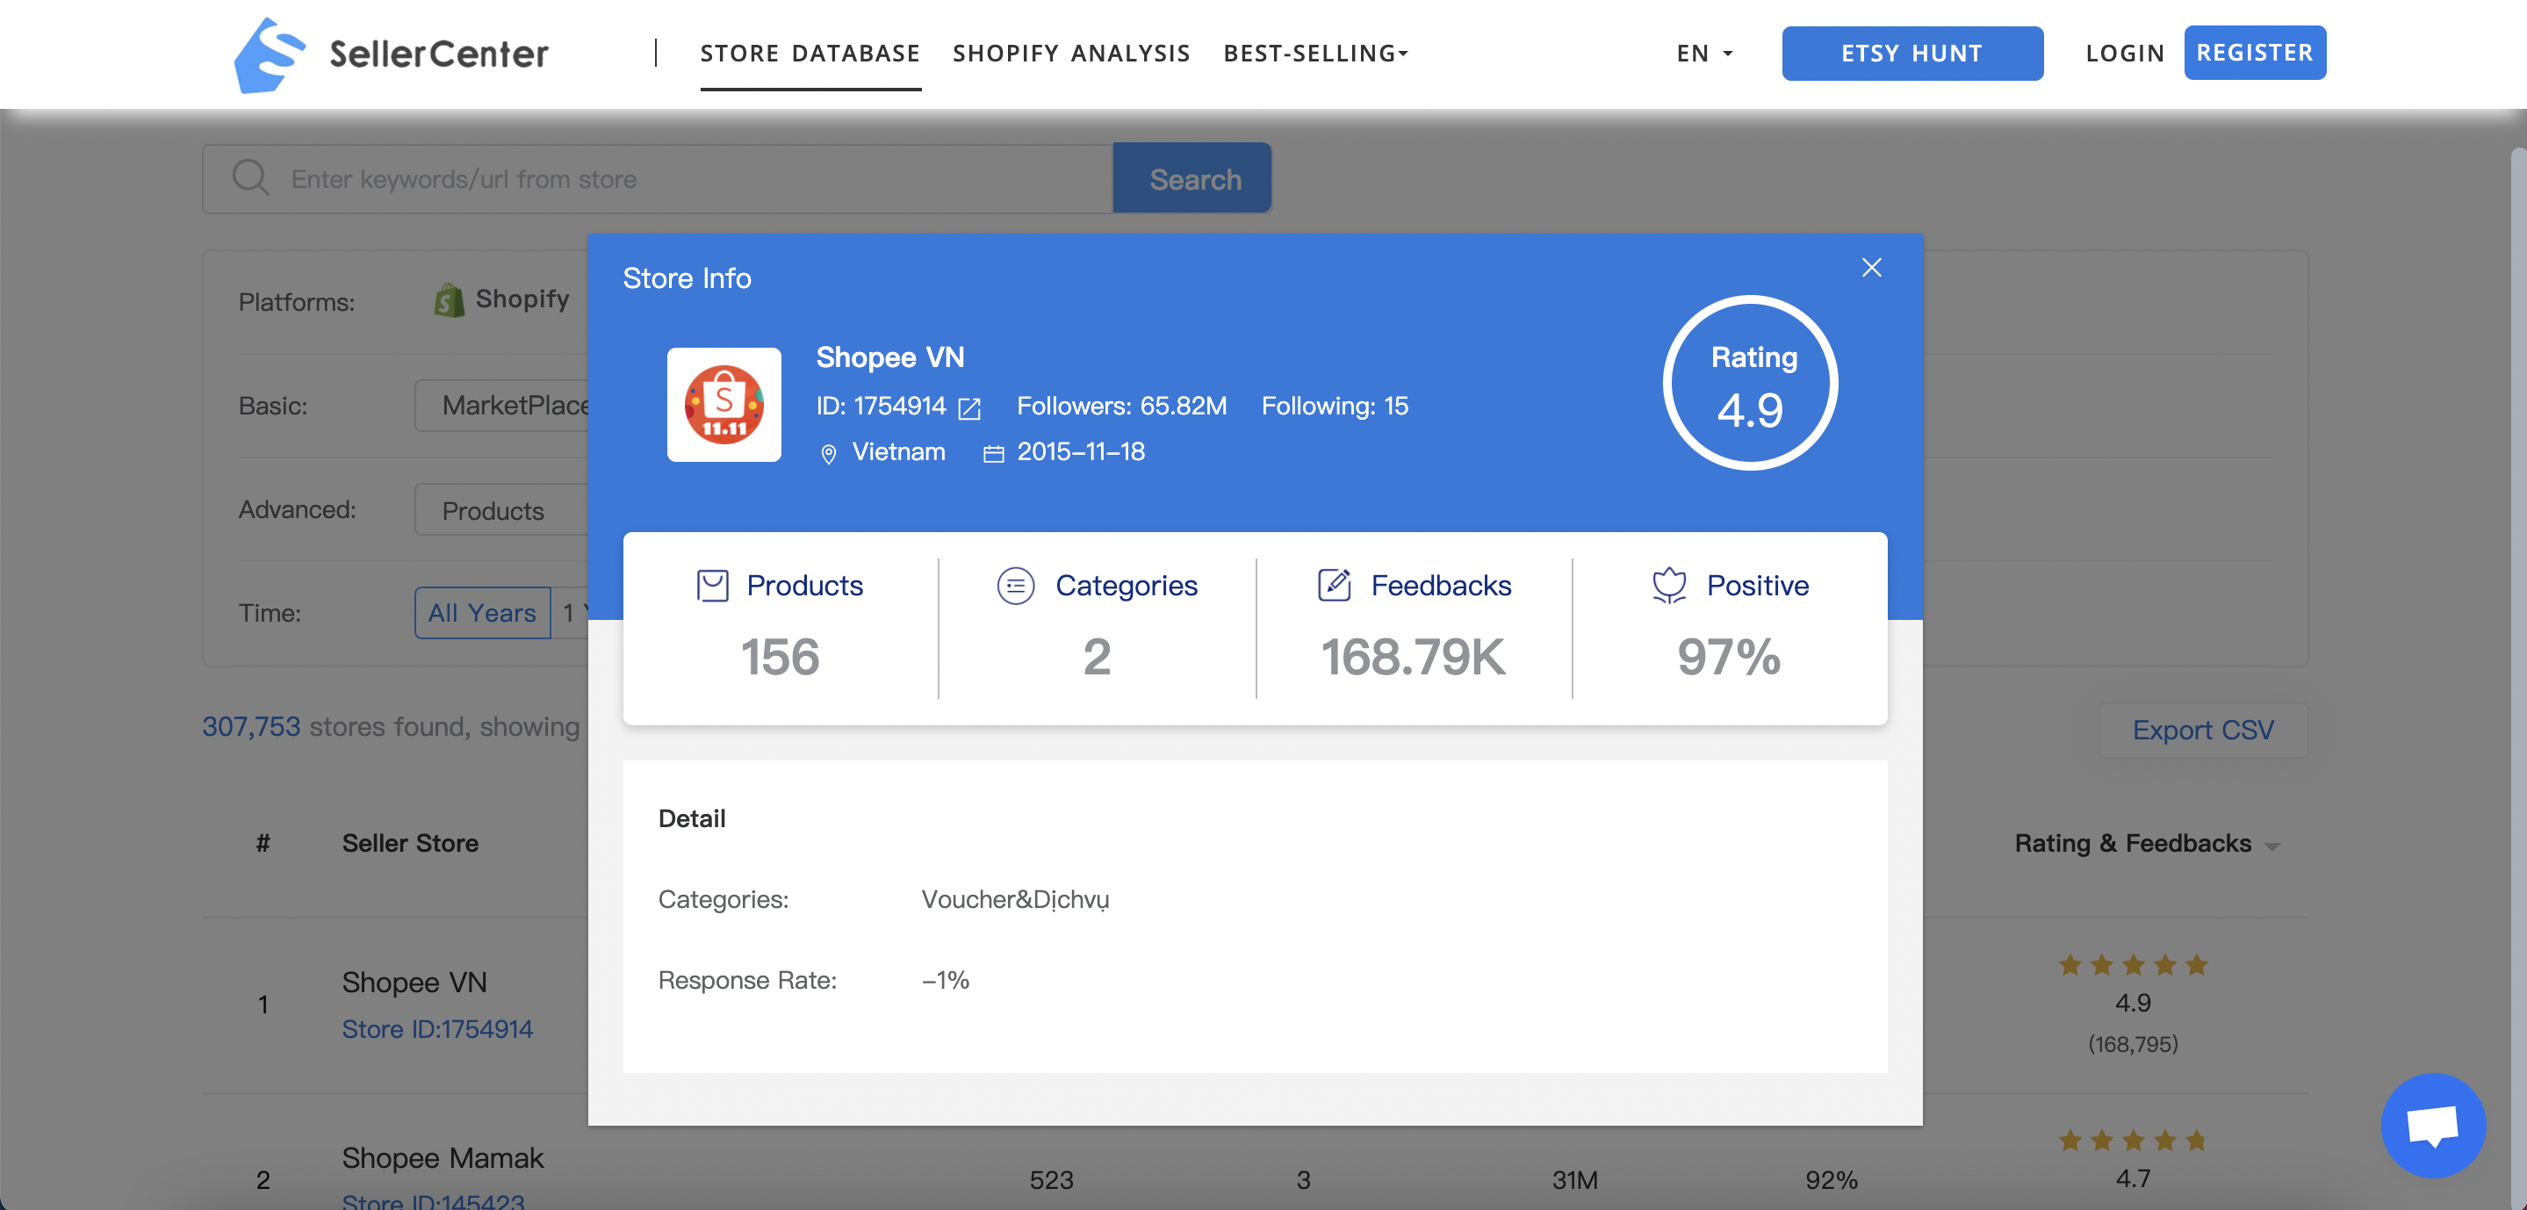Click the Categories list icon
The image size is (2527, 1210).
coord(1015,586)
